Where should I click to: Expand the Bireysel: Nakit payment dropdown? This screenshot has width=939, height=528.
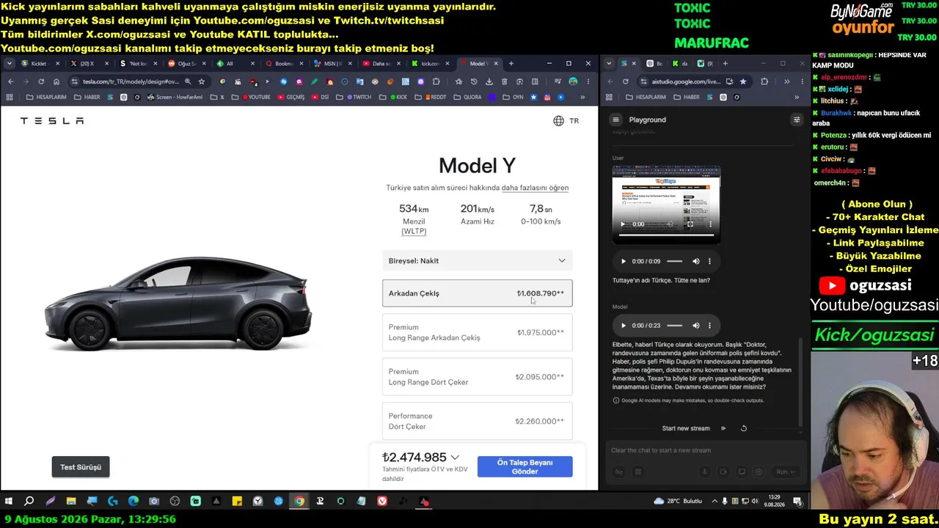click(477, 261)
